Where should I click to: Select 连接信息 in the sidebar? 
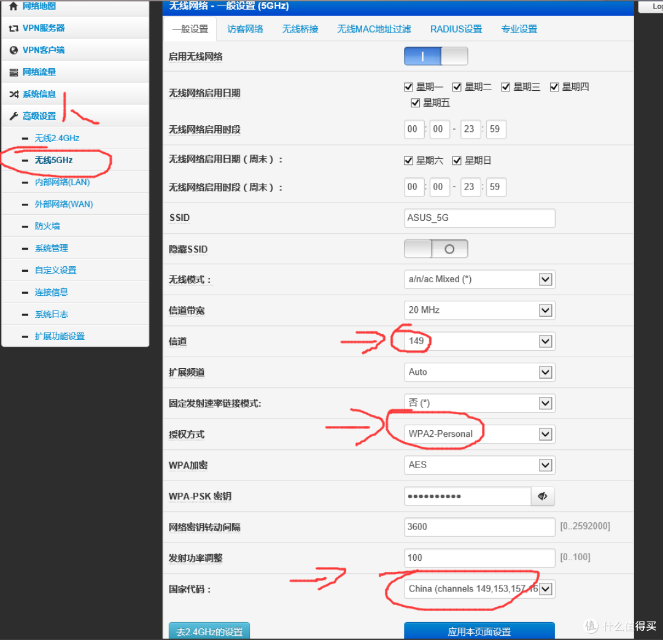pyautogui.click(x=51, y=292)
